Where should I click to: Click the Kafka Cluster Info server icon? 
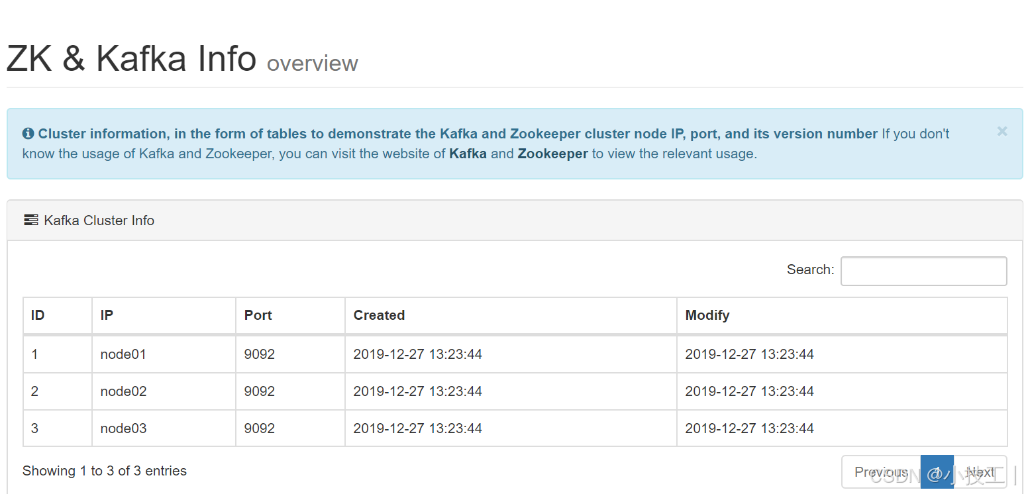coord(30,220)
